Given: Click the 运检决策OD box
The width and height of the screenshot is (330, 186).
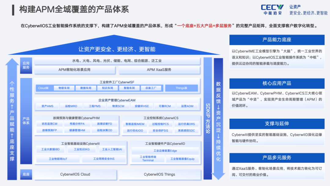Looking at the screenshot, I should 105,130.
